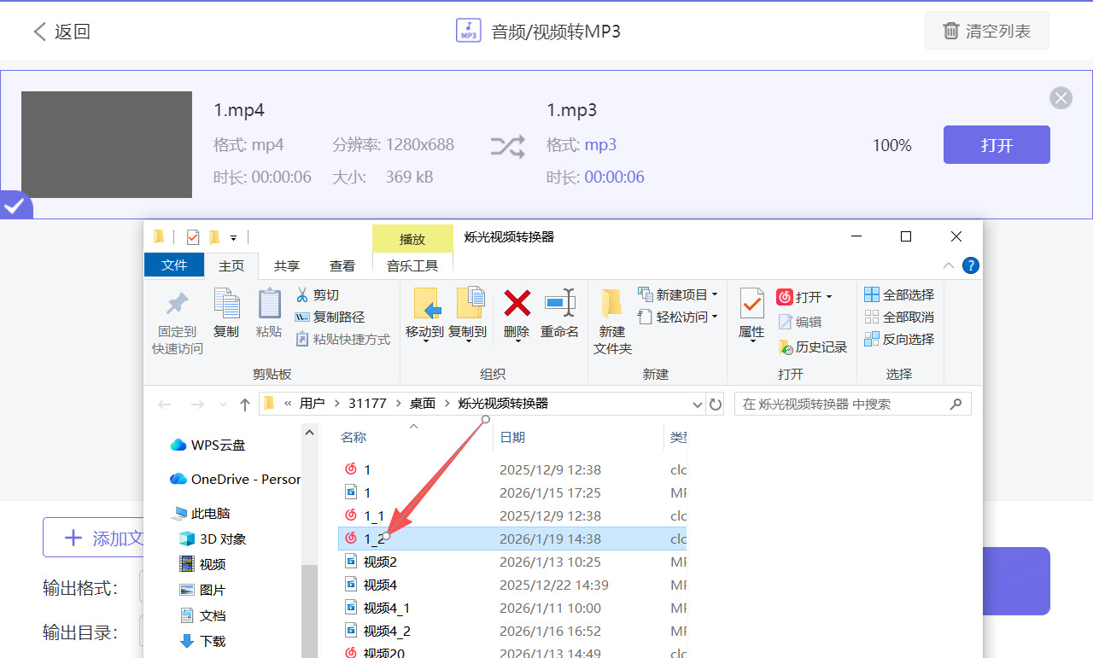1093x658 pixels.
Task: Create a folder with 新建文件夹
Action: click(x=612, y=322)
